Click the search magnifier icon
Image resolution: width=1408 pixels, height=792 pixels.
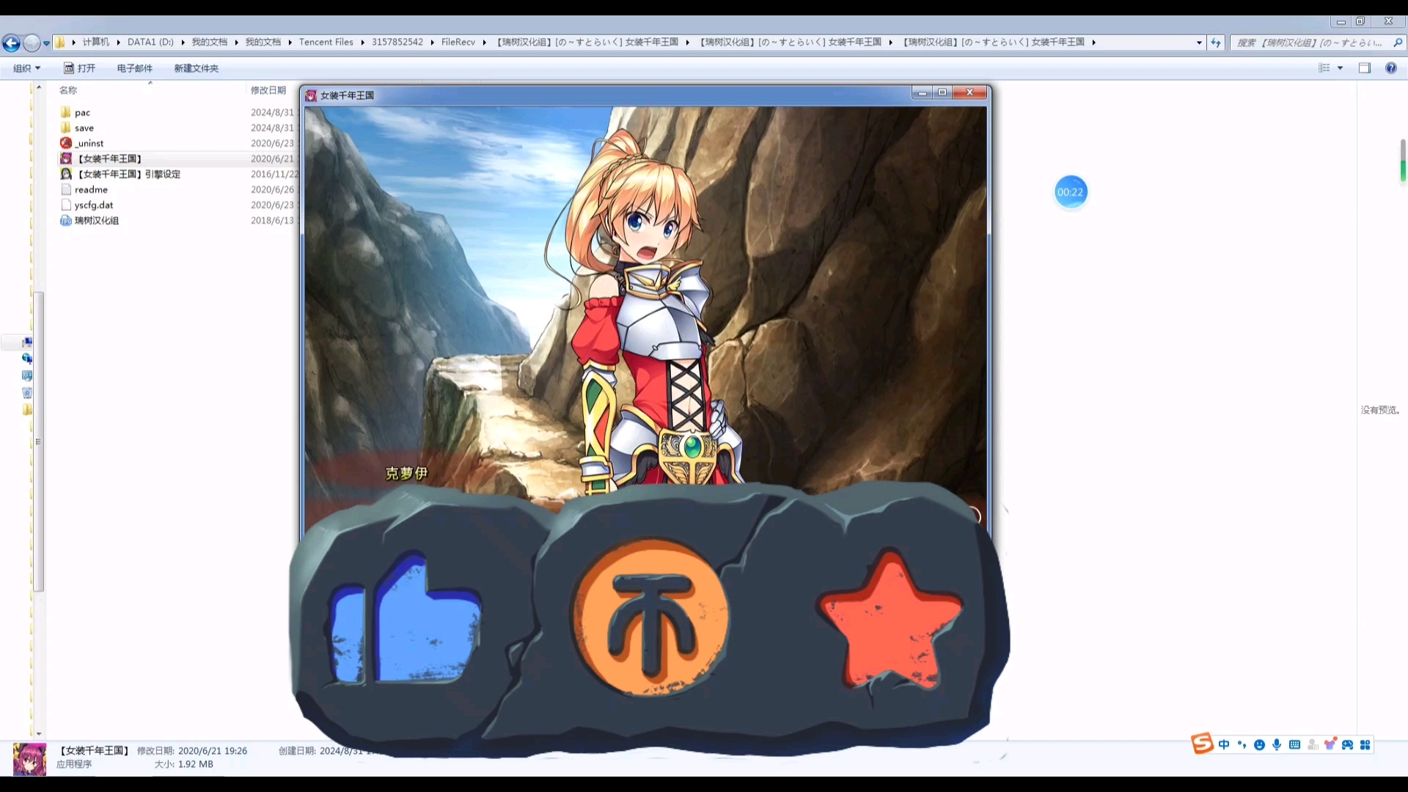coord(1398,43)
